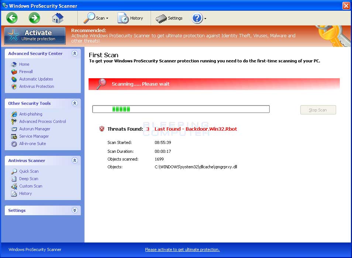
Task: Collapse the Advanced Security Center panel
Action: pos(75,54)
